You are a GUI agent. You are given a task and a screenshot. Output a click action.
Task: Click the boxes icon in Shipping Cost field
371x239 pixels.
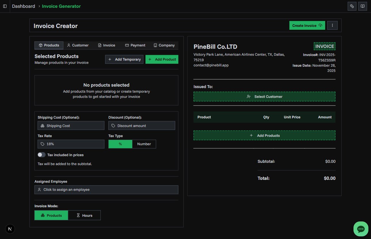pyautogui.click(x=43, y=126)
